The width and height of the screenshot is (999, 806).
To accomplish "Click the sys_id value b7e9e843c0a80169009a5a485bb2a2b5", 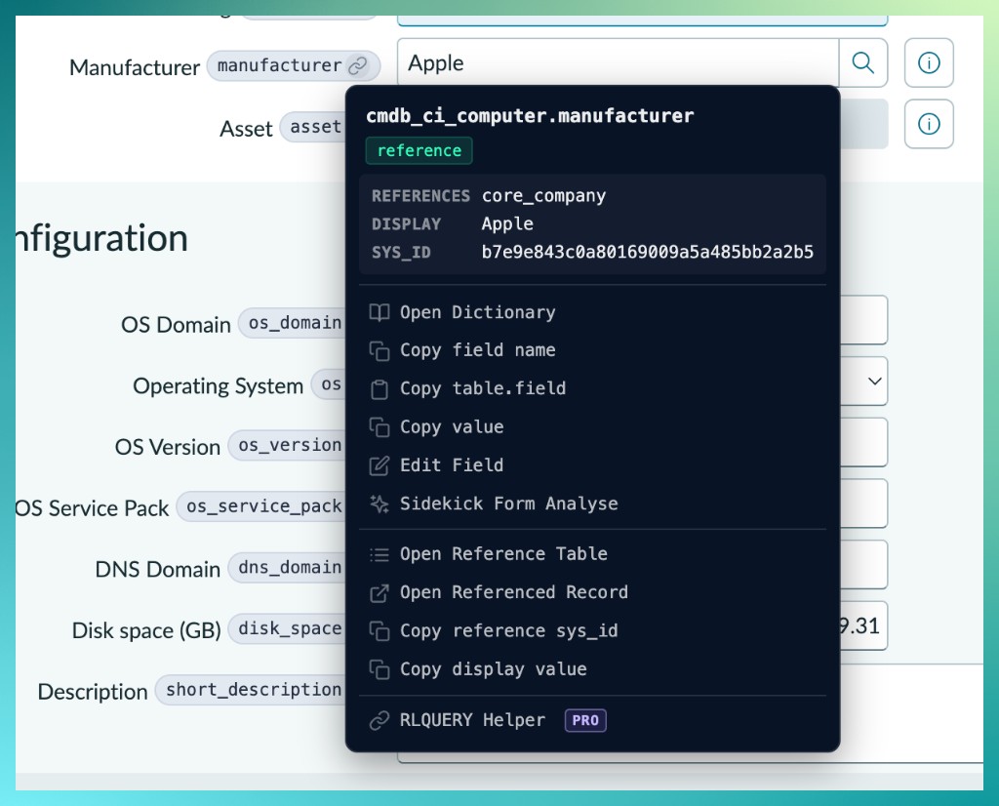I will [x=648, y=253].
